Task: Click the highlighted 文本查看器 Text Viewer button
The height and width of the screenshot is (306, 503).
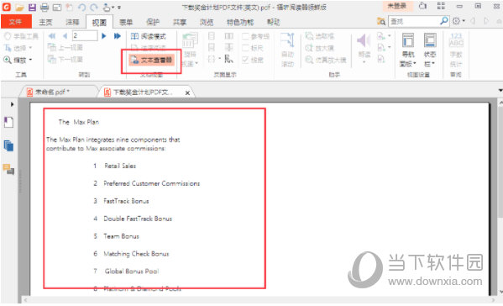Action: click(x=152, y=60)
